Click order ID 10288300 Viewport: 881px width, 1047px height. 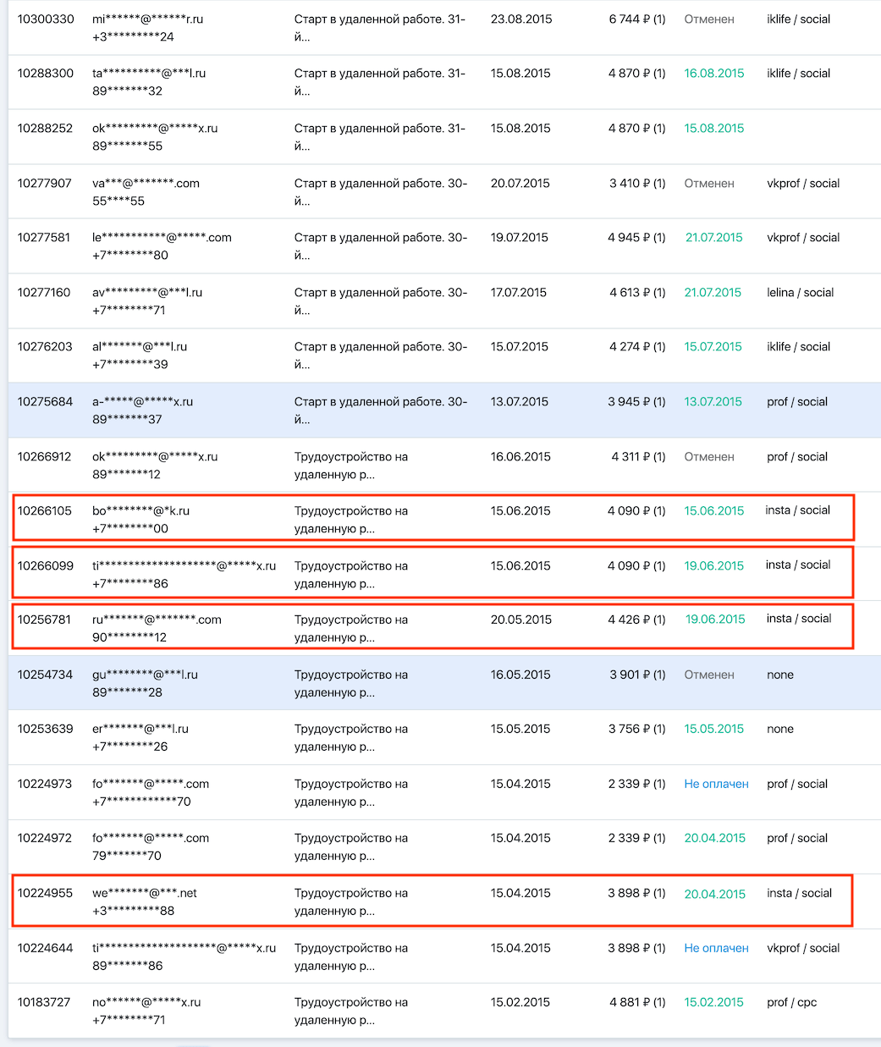(x=46, y=73)
